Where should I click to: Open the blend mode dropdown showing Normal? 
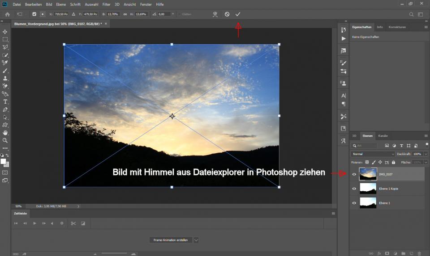tap(373, 154)
